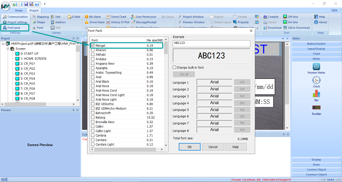Tick the Change built-in font checkbox
The image size is (342, 182).
[x=175, y=67]
